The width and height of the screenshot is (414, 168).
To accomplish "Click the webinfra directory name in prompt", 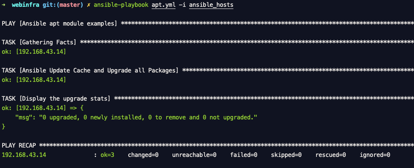I will (26, 5).
